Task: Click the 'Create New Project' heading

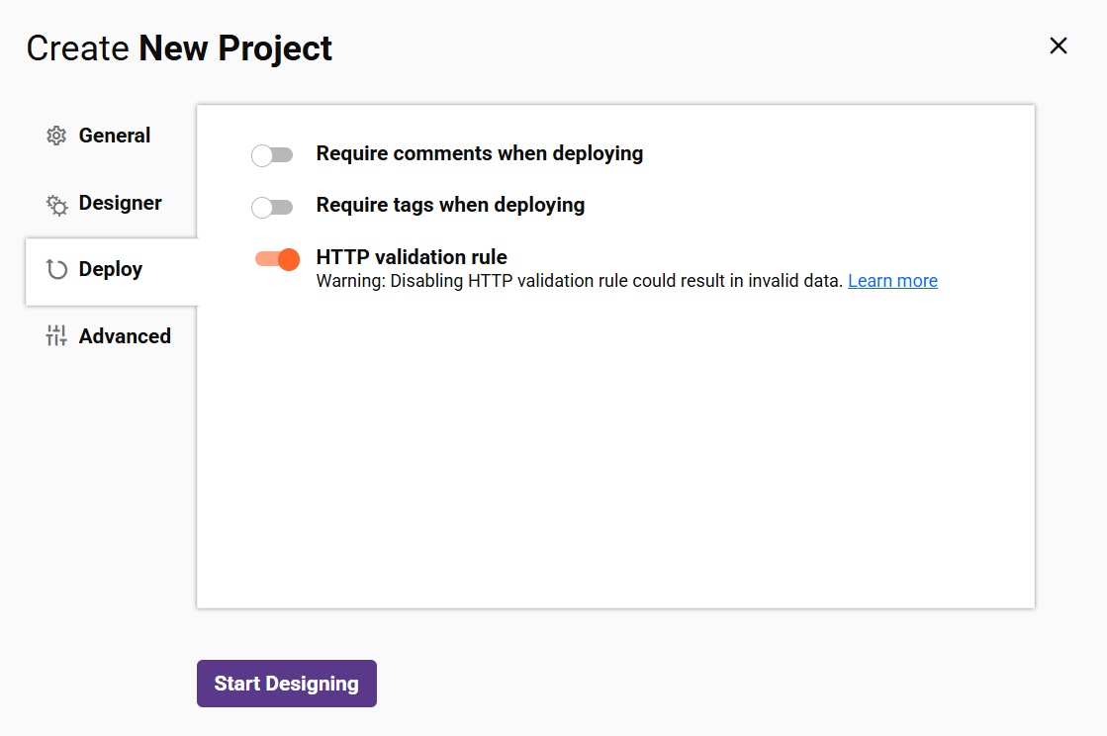Action: pos(179,47)
